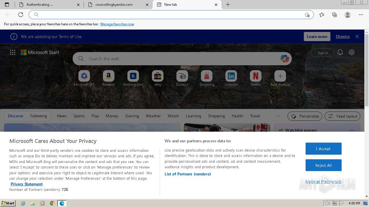Open the Learning category
369x207 pixels.
pyautogui.click(x=193, y=116)
